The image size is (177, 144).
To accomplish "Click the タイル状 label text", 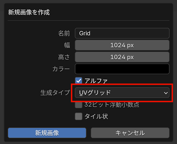I will click(x=96, y=116).
